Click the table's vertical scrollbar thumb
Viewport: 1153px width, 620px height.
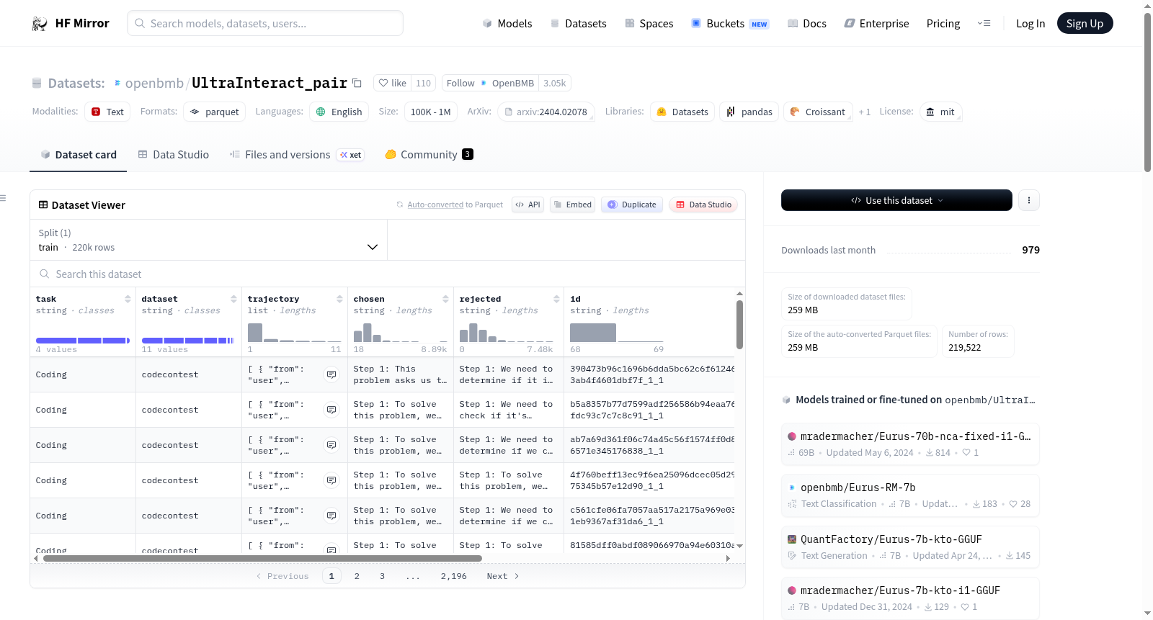pos(739,325)
